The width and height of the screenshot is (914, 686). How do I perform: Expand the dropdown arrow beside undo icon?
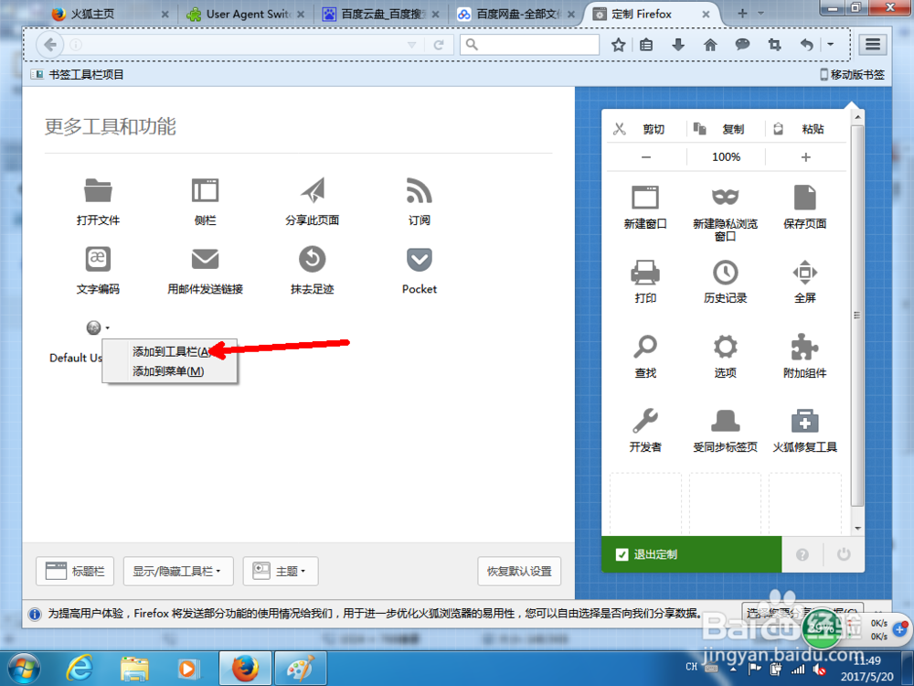(831, 44)
